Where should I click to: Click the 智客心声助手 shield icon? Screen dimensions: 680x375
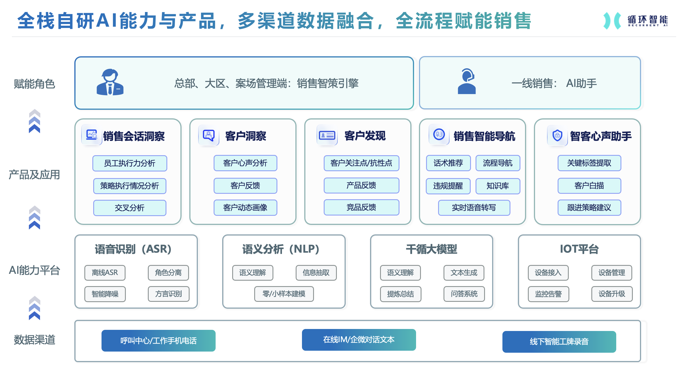point(557,135)
